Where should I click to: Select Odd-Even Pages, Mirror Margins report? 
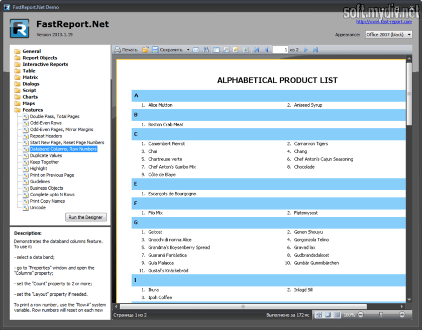[x=62, y=129]
